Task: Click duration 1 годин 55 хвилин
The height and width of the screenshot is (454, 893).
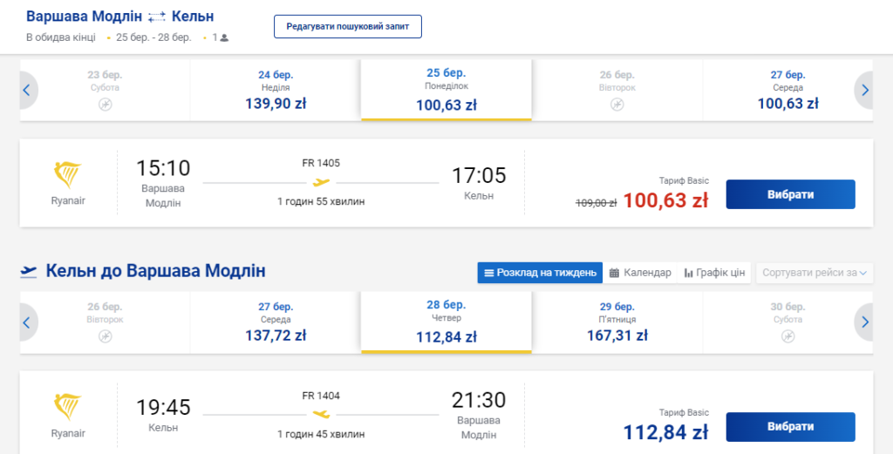Action: tap(321, 201)
